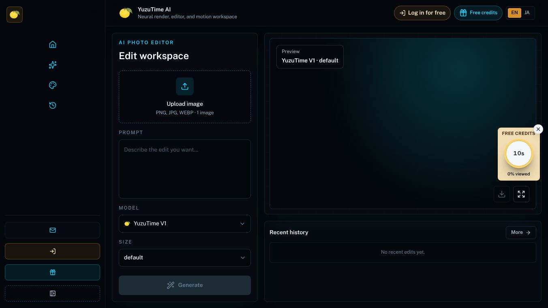Click the upload arrow icon
This screenshot has height=308, width=548.
tap(185, 86)
